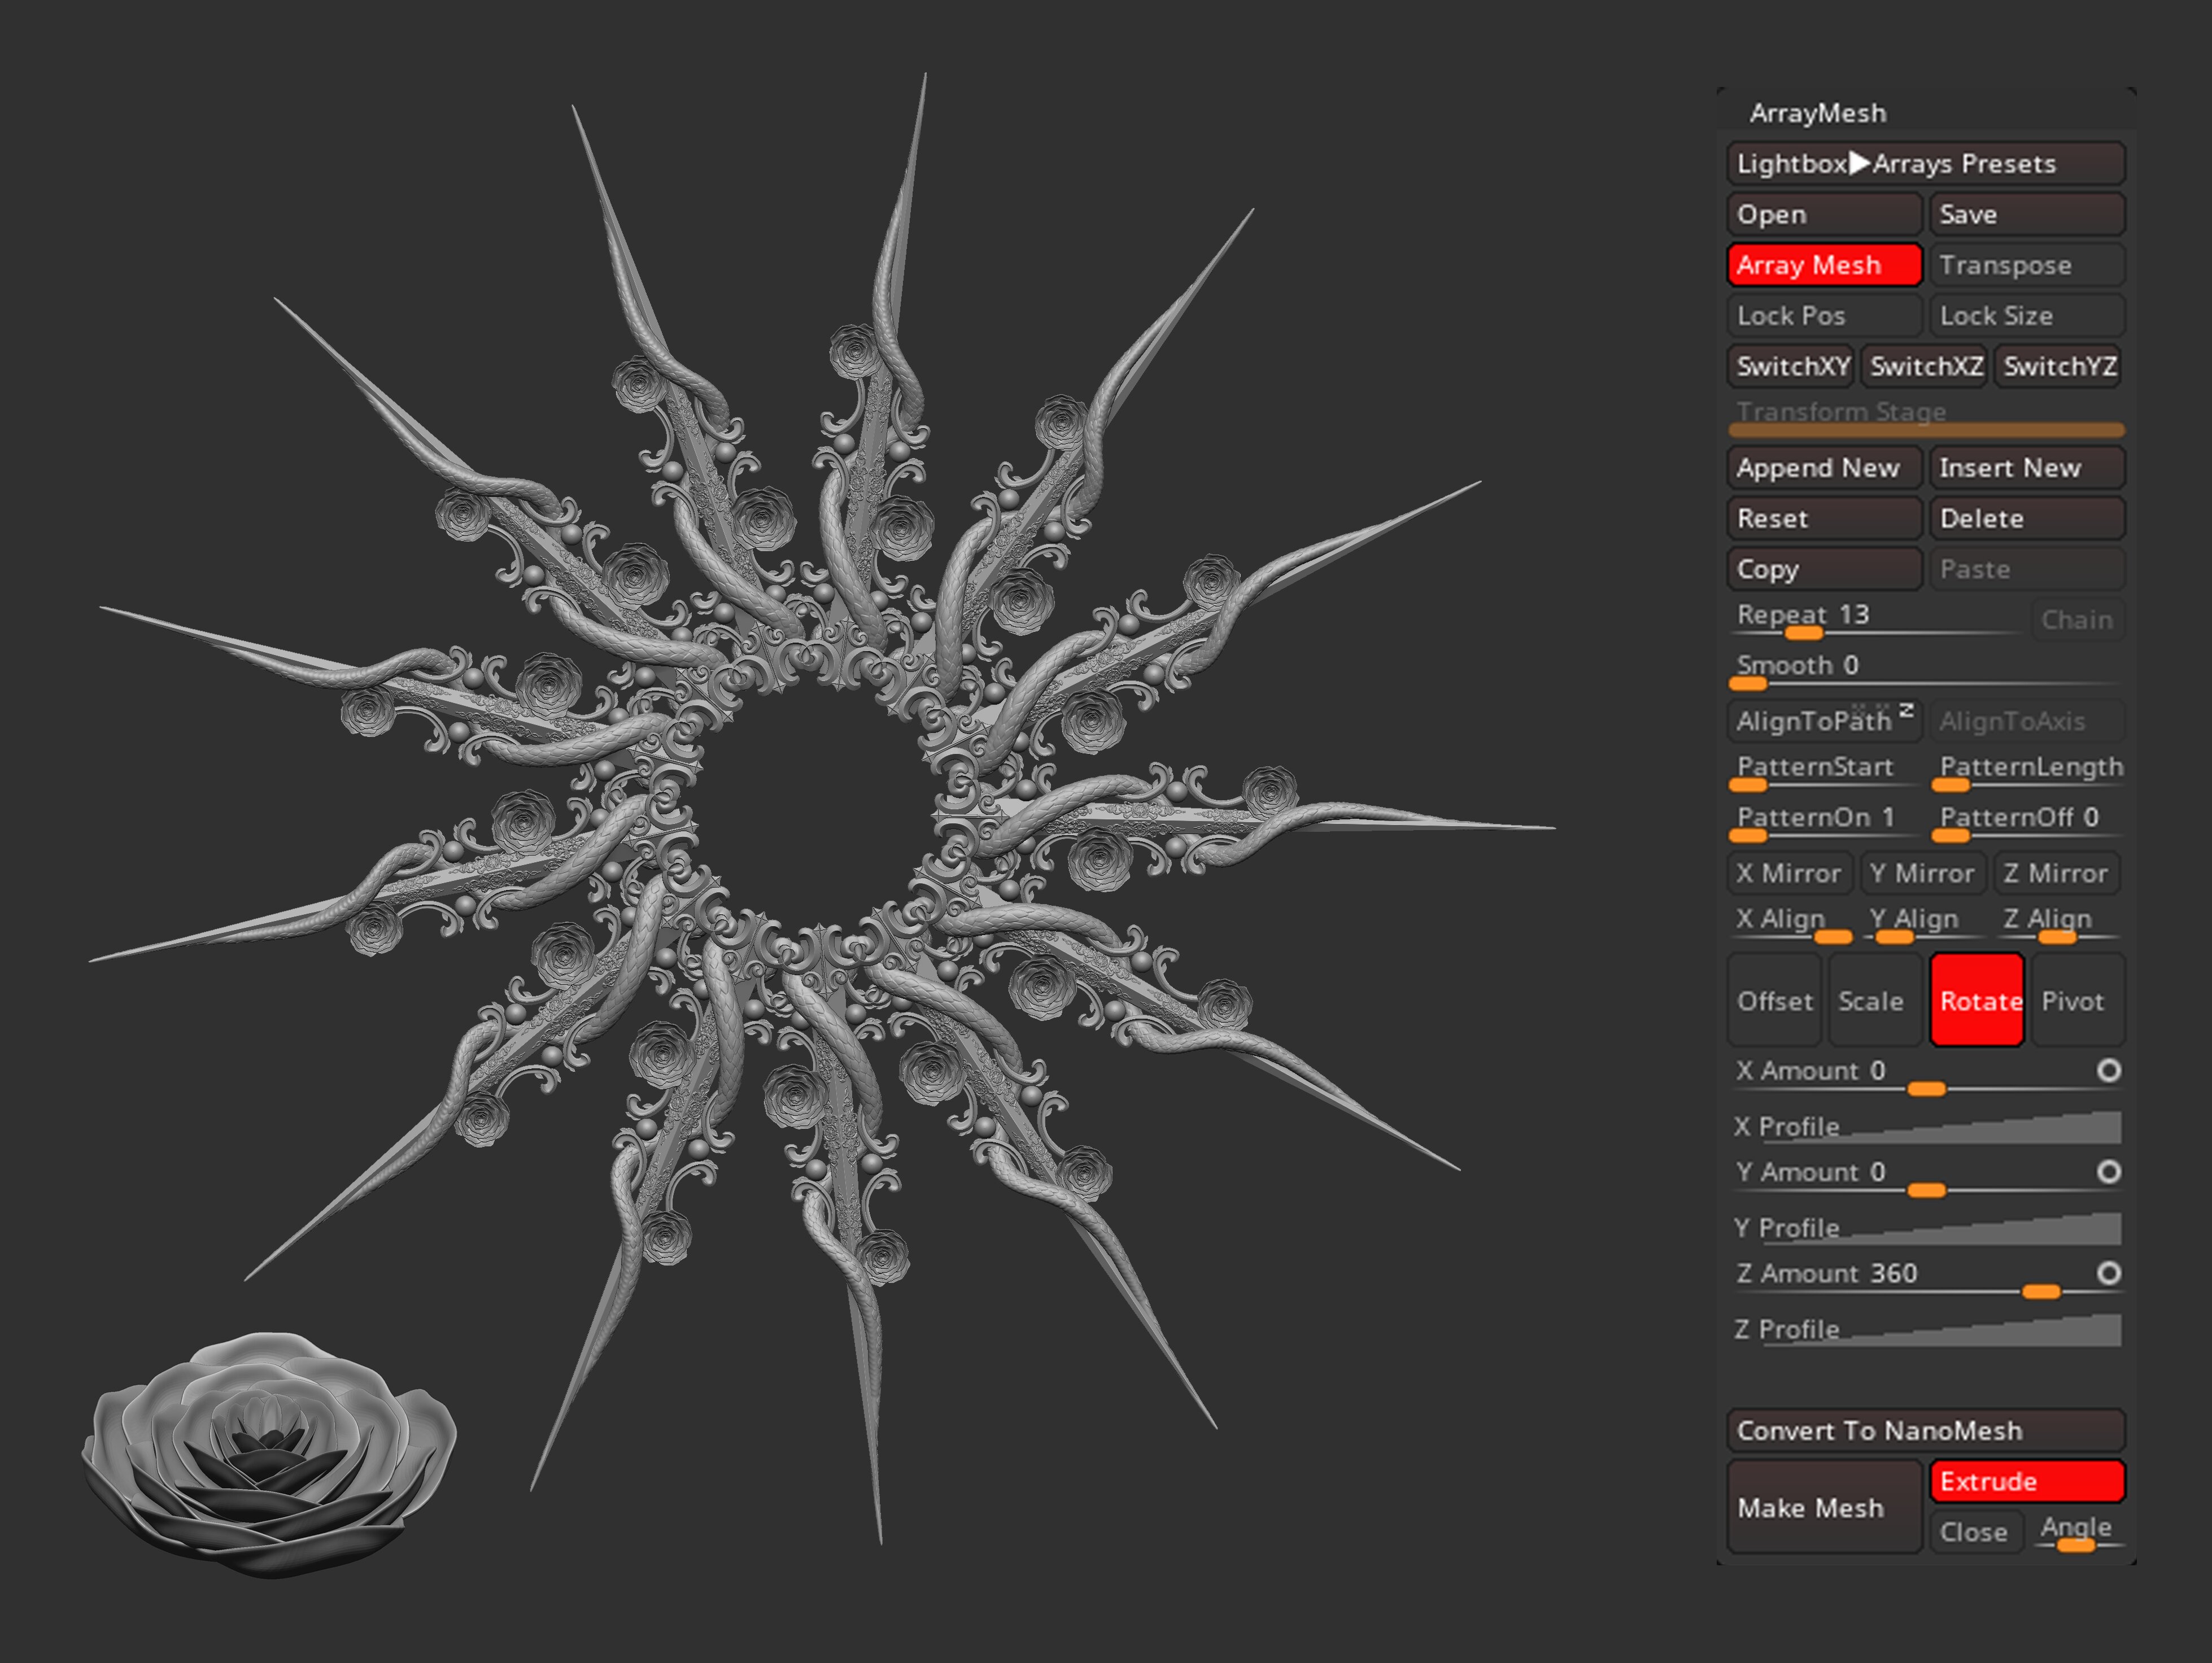
Task: Click Append New stage
Action: 1824,468
